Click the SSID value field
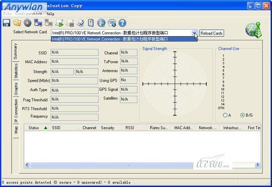272x187 pixels. tap(75, 52)
